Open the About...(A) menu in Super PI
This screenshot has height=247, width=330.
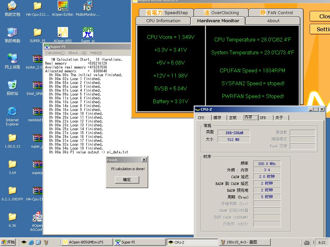click(77, 53)
